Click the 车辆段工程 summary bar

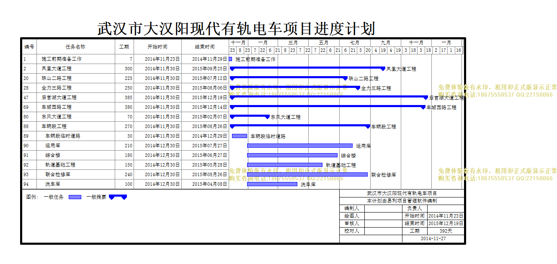click(x=300, y=126)
